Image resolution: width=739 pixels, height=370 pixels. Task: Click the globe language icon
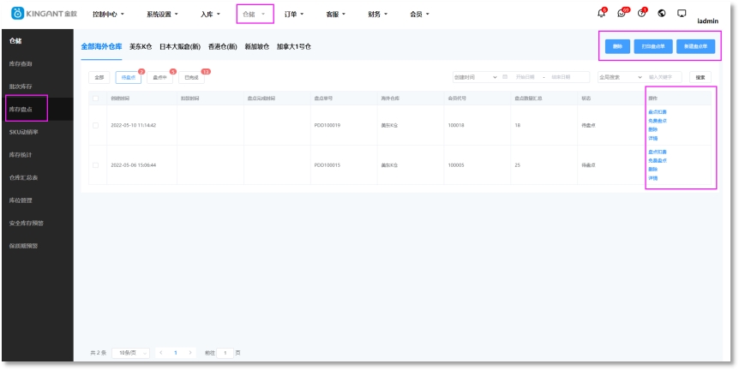coord(662,14)
